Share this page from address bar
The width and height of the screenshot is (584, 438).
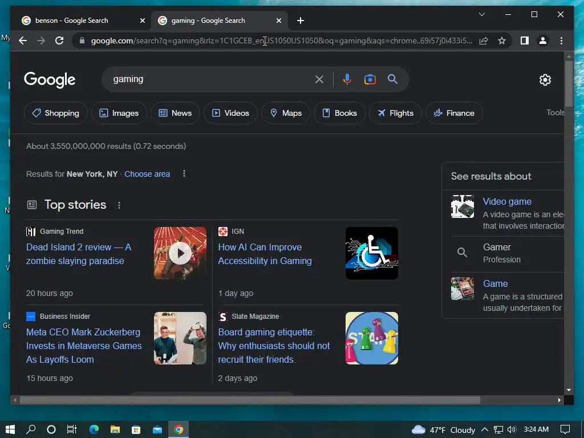(x=484, y=40)
